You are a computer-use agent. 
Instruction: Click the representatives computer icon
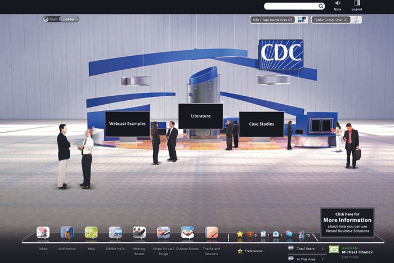coord(302,20)
